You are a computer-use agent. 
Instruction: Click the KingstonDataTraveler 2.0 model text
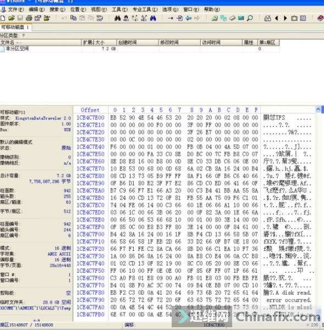[x=43, y=118]
